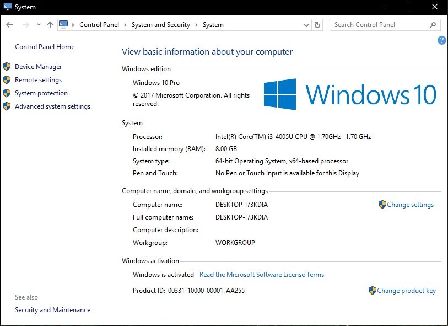The image size is (448, 326).
Task: Expand the chevron after System and Security
Action: [196, 25]
